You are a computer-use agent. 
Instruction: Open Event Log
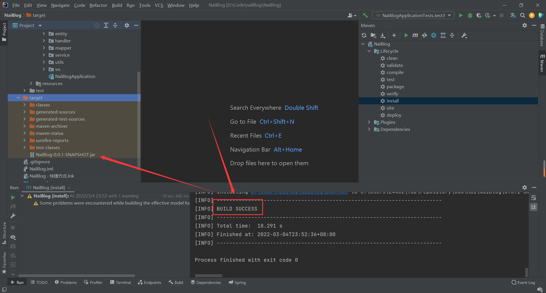[523, 282]
